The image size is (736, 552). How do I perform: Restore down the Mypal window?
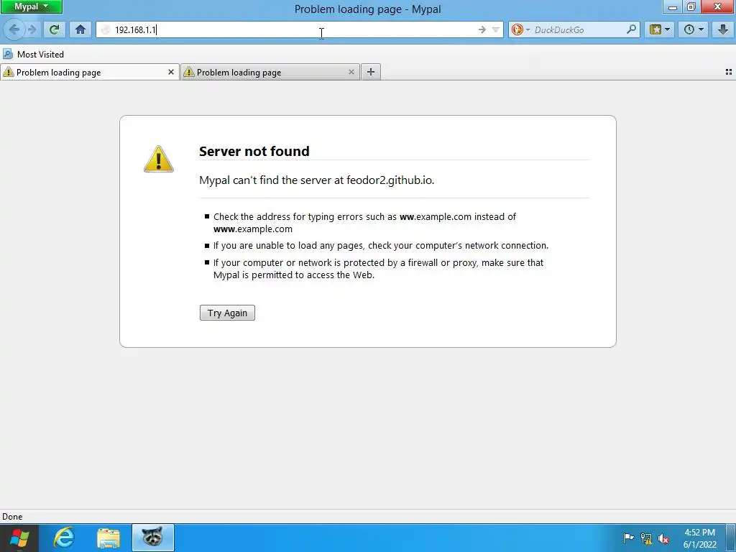(691, 6)
